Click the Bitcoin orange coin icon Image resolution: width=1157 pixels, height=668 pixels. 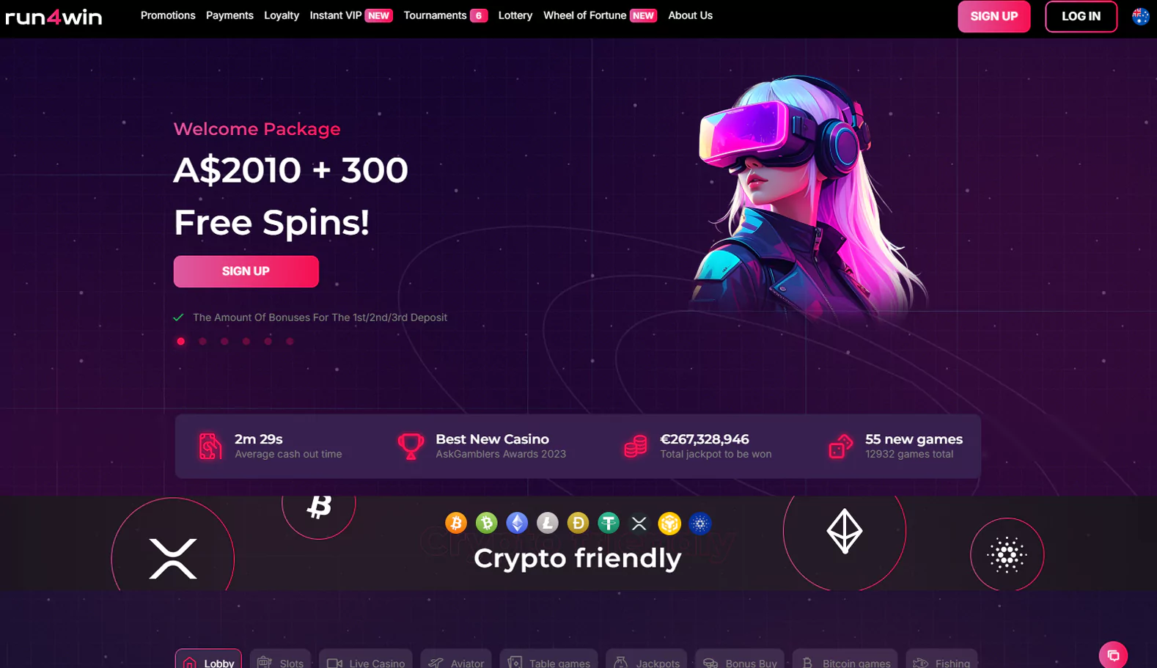[456, 523]
